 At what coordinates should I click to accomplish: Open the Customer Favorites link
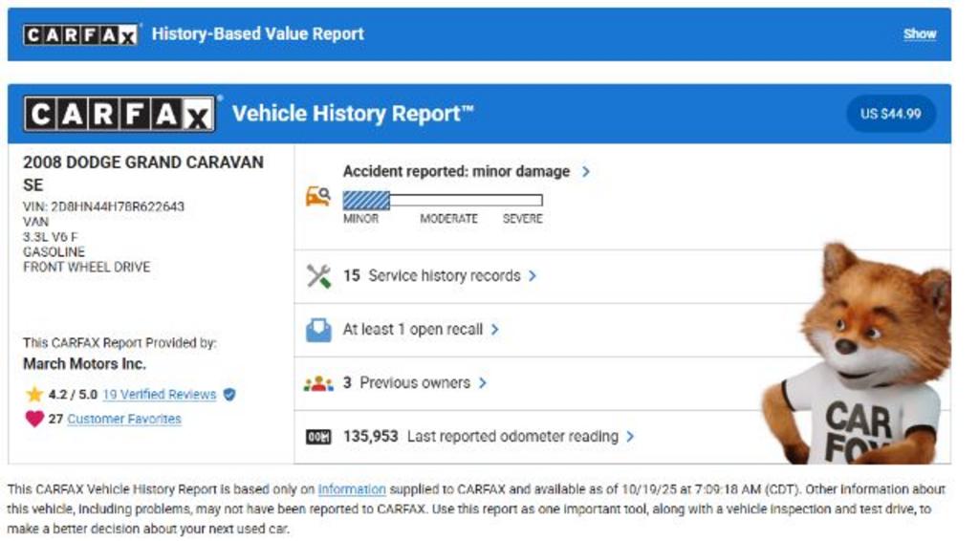123,419
